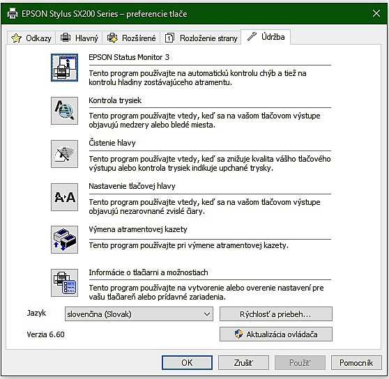Image resolution: width=389 pixels, height=379 pixels.
Task: Click the star icon on the Odkazy tab
Action: click(16, 38)
